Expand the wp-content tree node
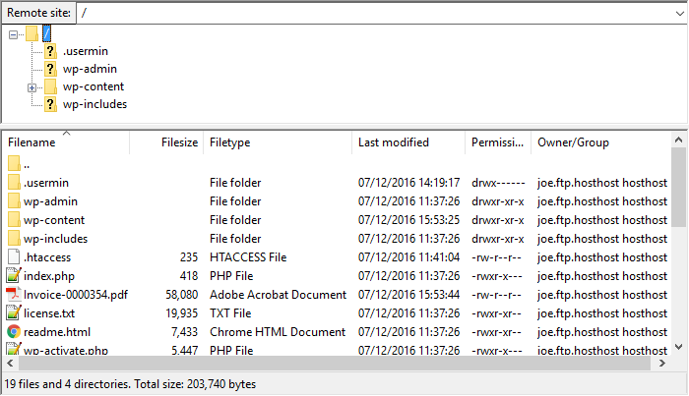 (31, 87)
